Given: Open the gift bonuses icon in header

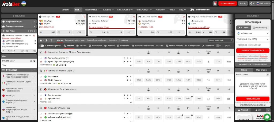Looking at the screenshot, I should (215, 3).
